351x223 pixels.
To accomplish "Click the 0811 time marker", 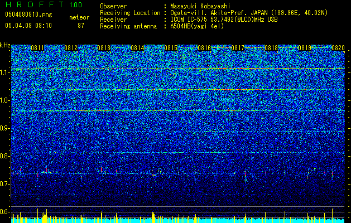I will pos(37,48).
